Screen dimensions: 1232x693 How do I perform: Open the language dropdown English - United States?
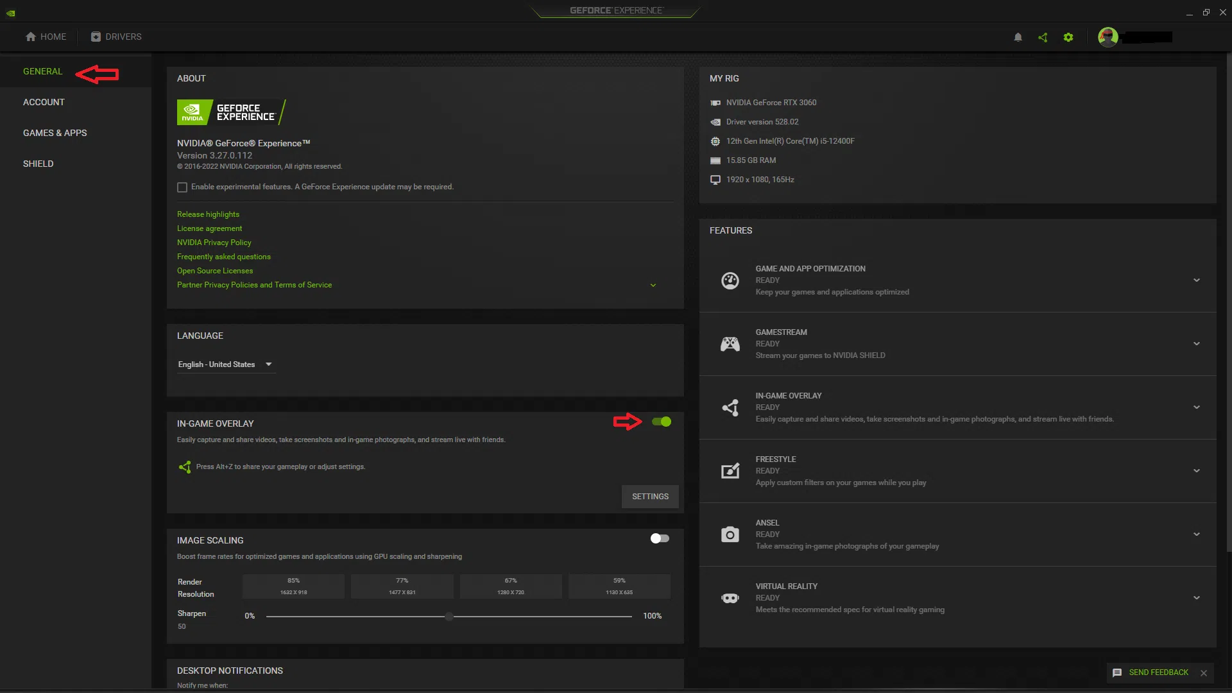[x=225, y=364]
